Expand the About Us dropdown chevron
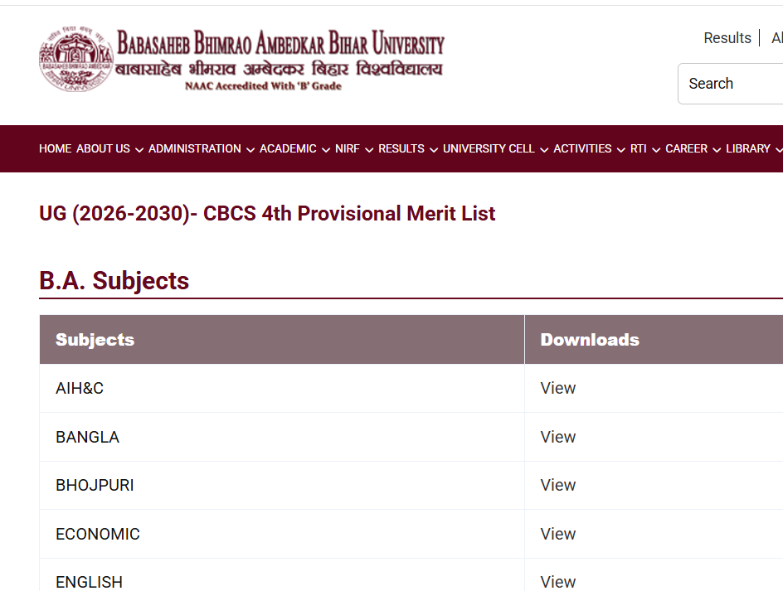Image resolution: width=783 pixels, height=591 pixels. pos(139,150)
